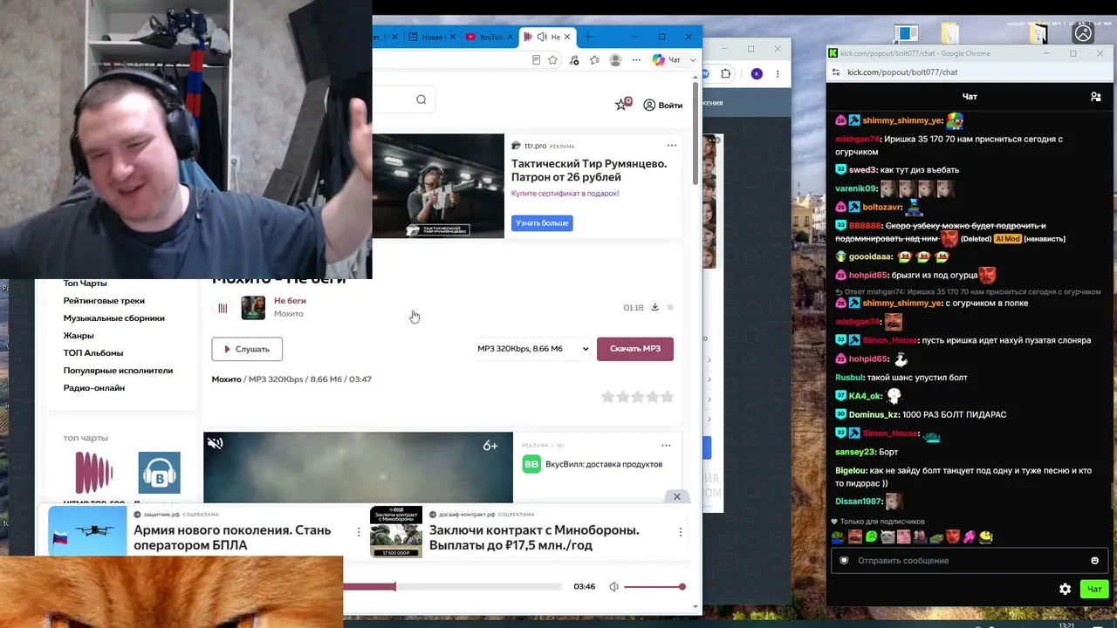Click the Слушать play button
The width and height of the screenshot is (1117, 628).
point(247,349)
